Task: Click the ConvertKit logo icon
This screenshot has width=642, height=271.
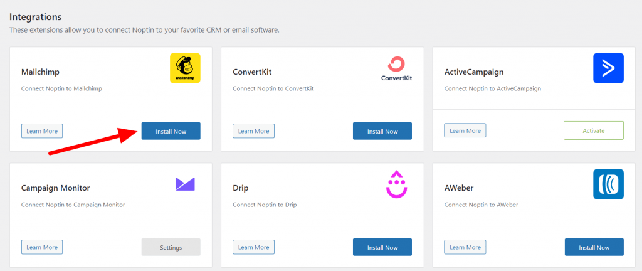Action: pos(396,69)
